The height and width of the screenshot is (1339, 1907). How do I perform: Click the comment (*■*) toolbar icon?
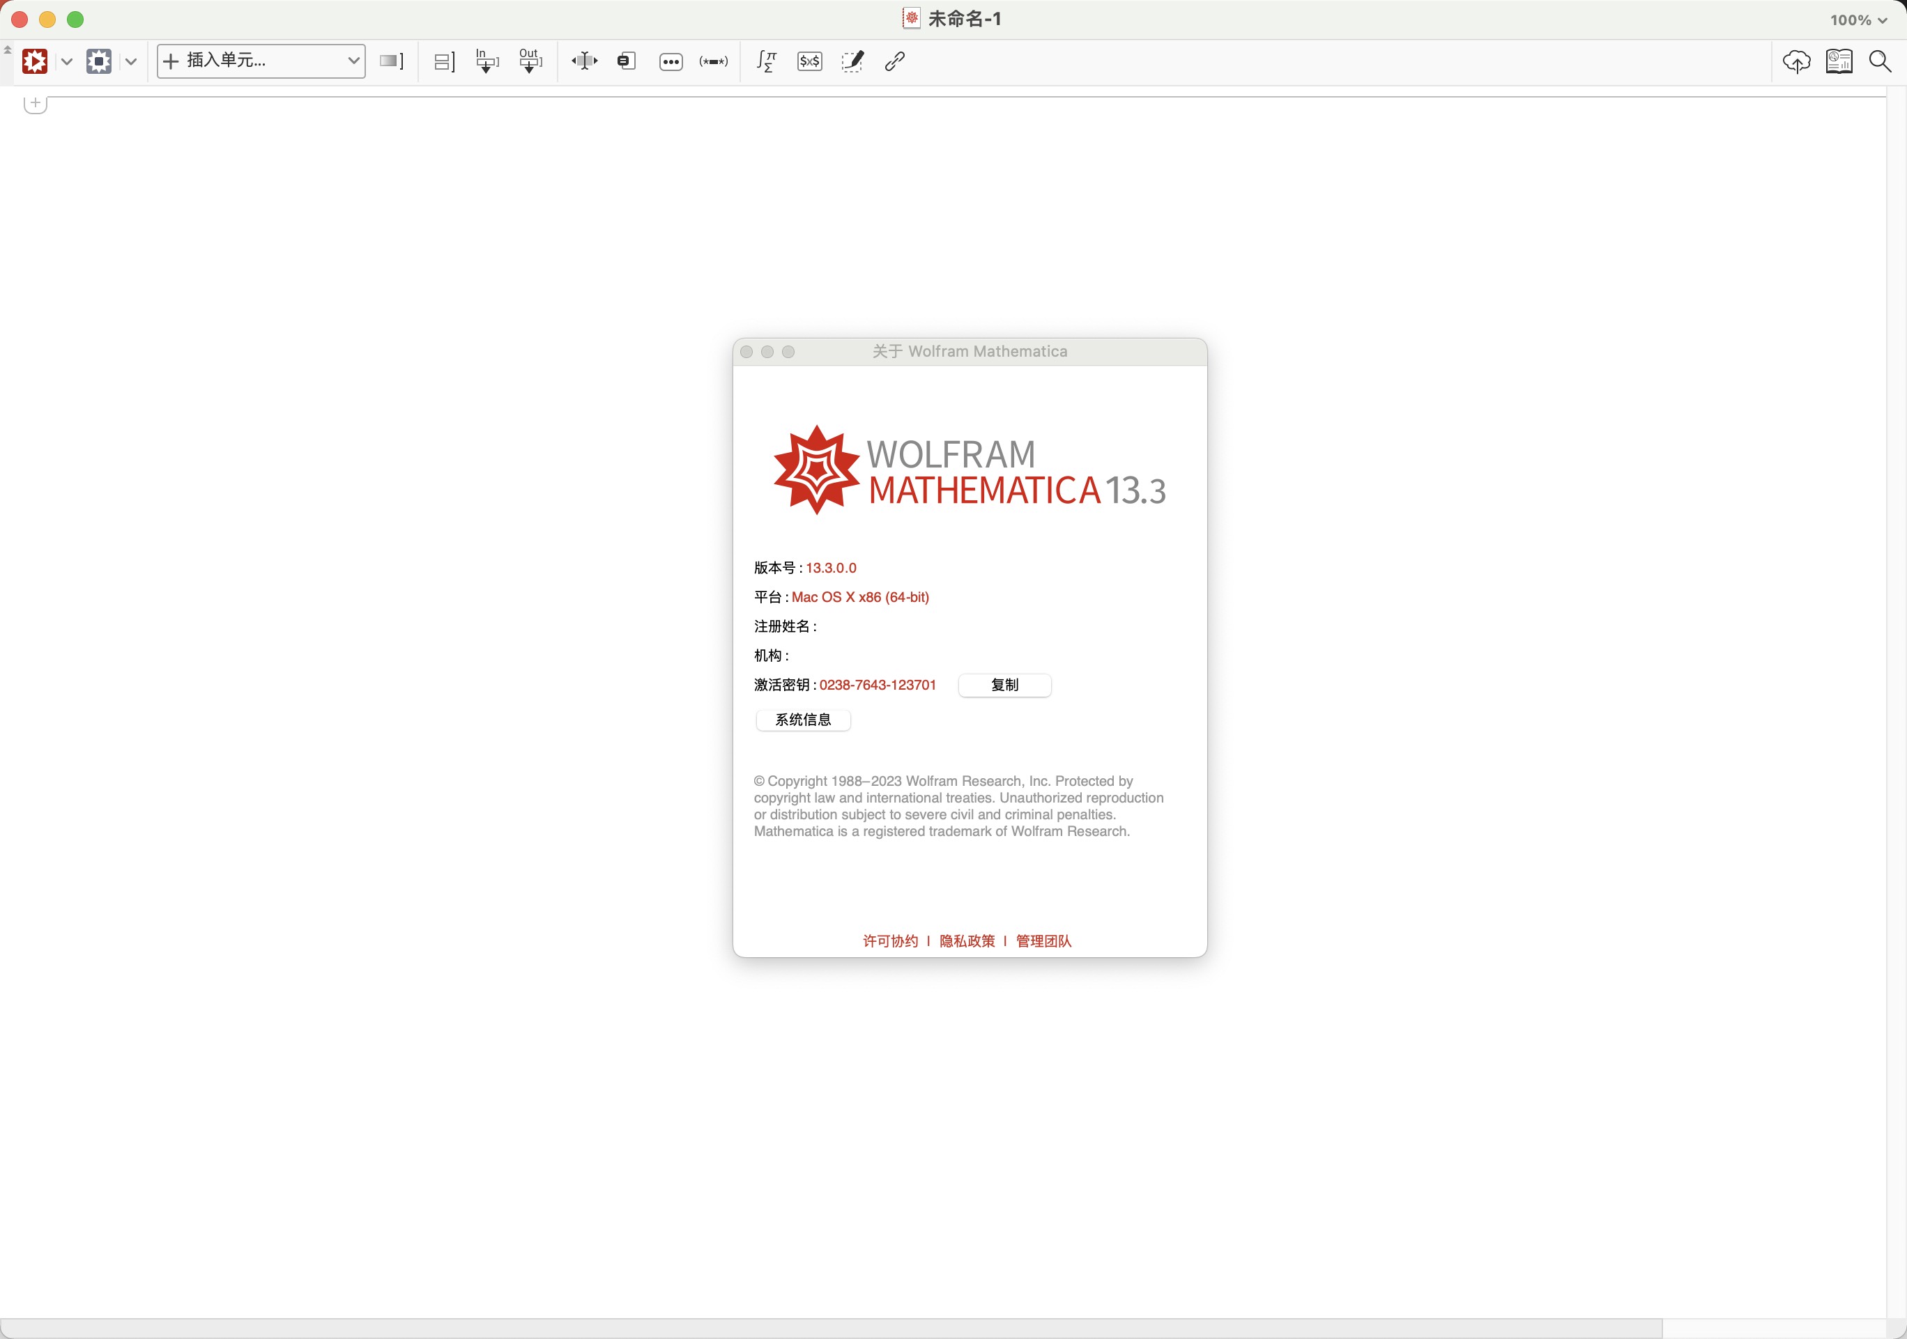coord(714,61)
